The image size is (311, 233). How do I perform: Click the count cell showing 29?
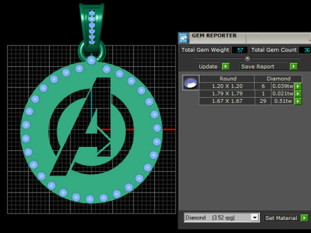(263, 101)
